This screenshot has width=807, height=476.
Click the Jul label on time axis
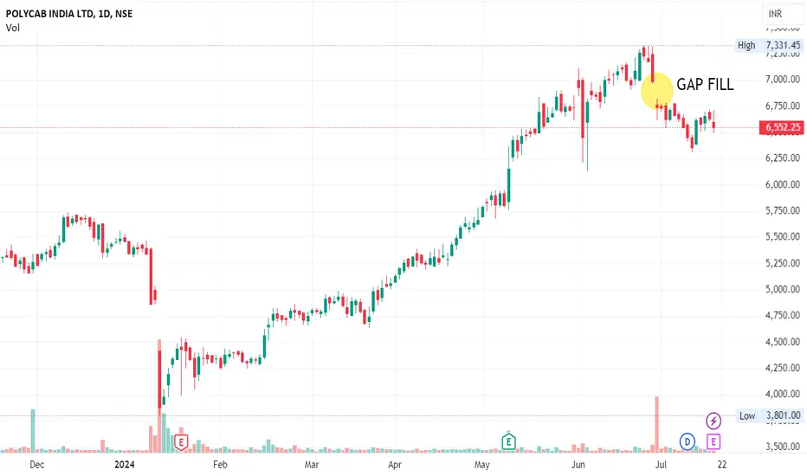tap(661, 465)
